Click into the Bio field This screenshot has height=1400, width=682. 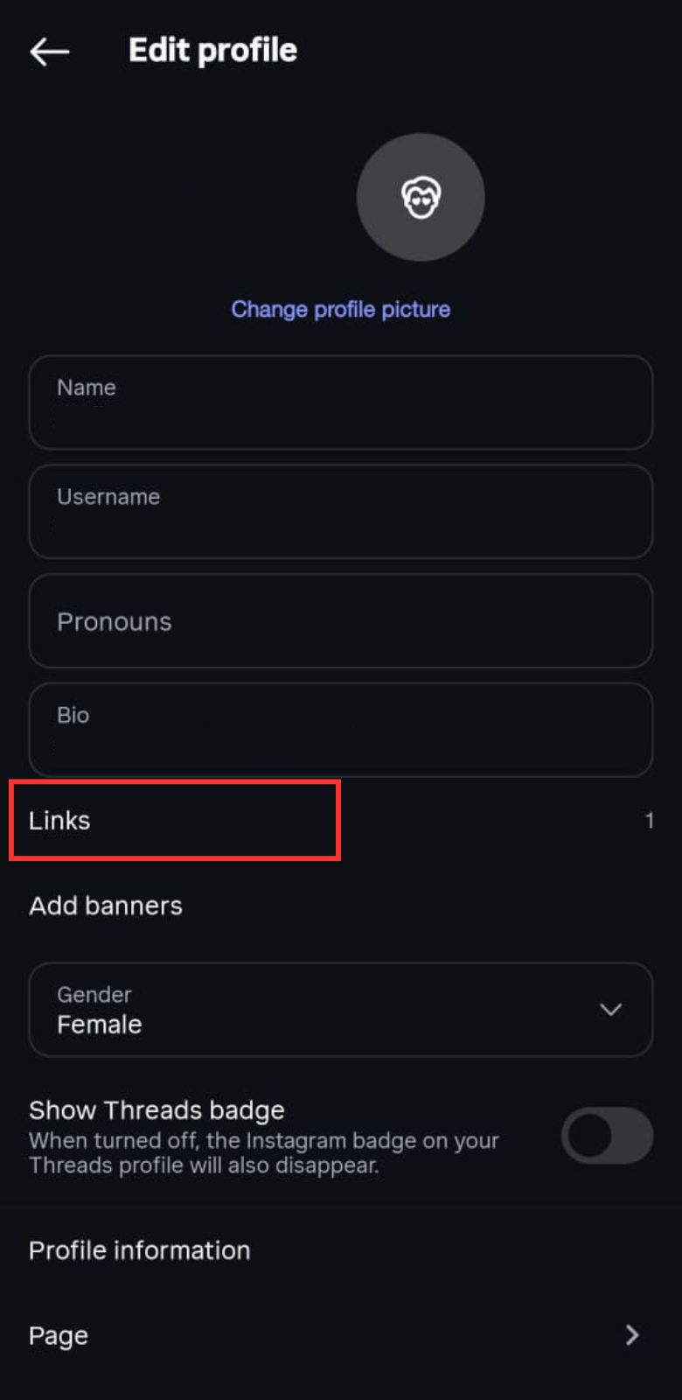coord(340,730)
